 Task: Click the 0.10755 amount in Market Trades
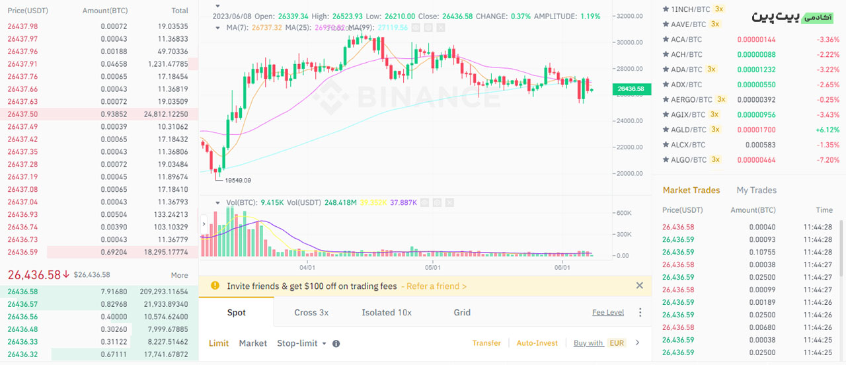tap(762, 252)
